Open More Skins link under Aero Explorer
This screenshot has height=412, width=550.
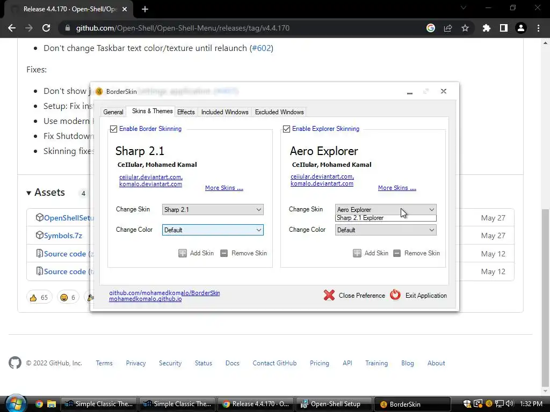click(397, 188)
